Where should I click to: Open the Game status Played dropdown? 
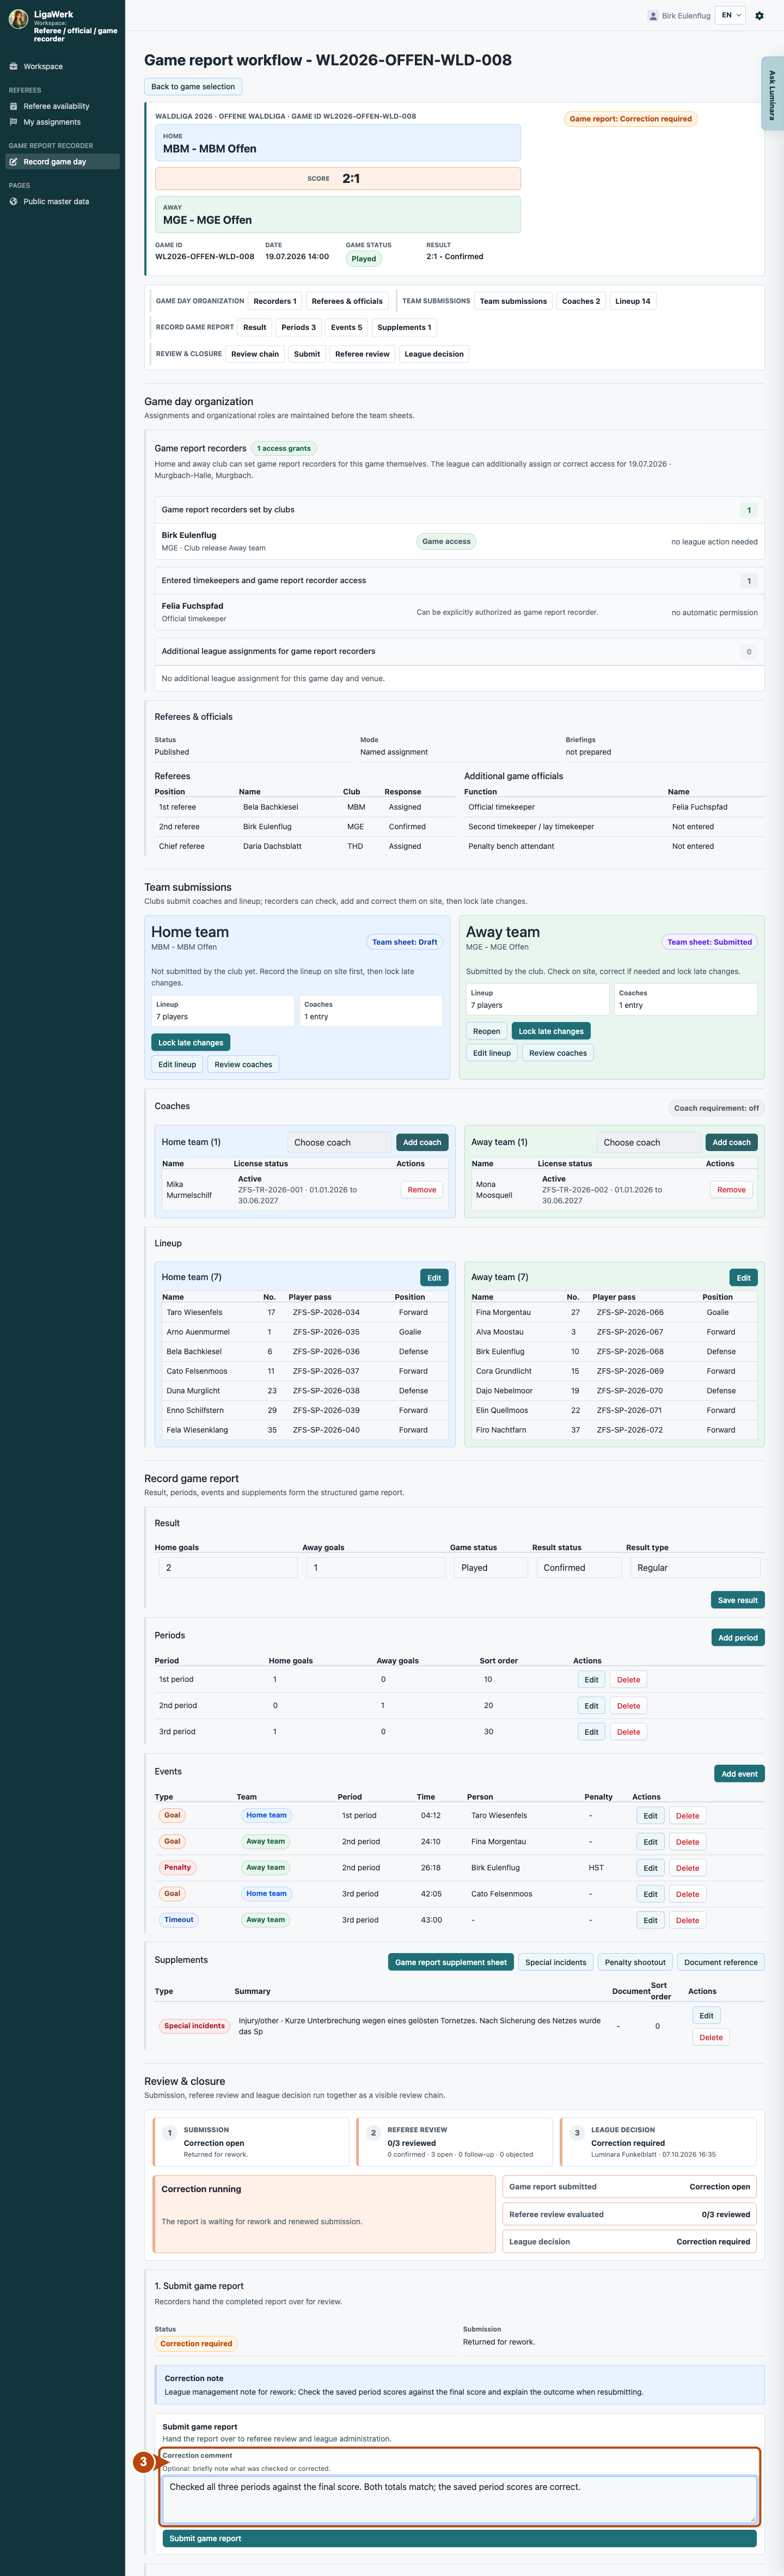coord(490,1567)
